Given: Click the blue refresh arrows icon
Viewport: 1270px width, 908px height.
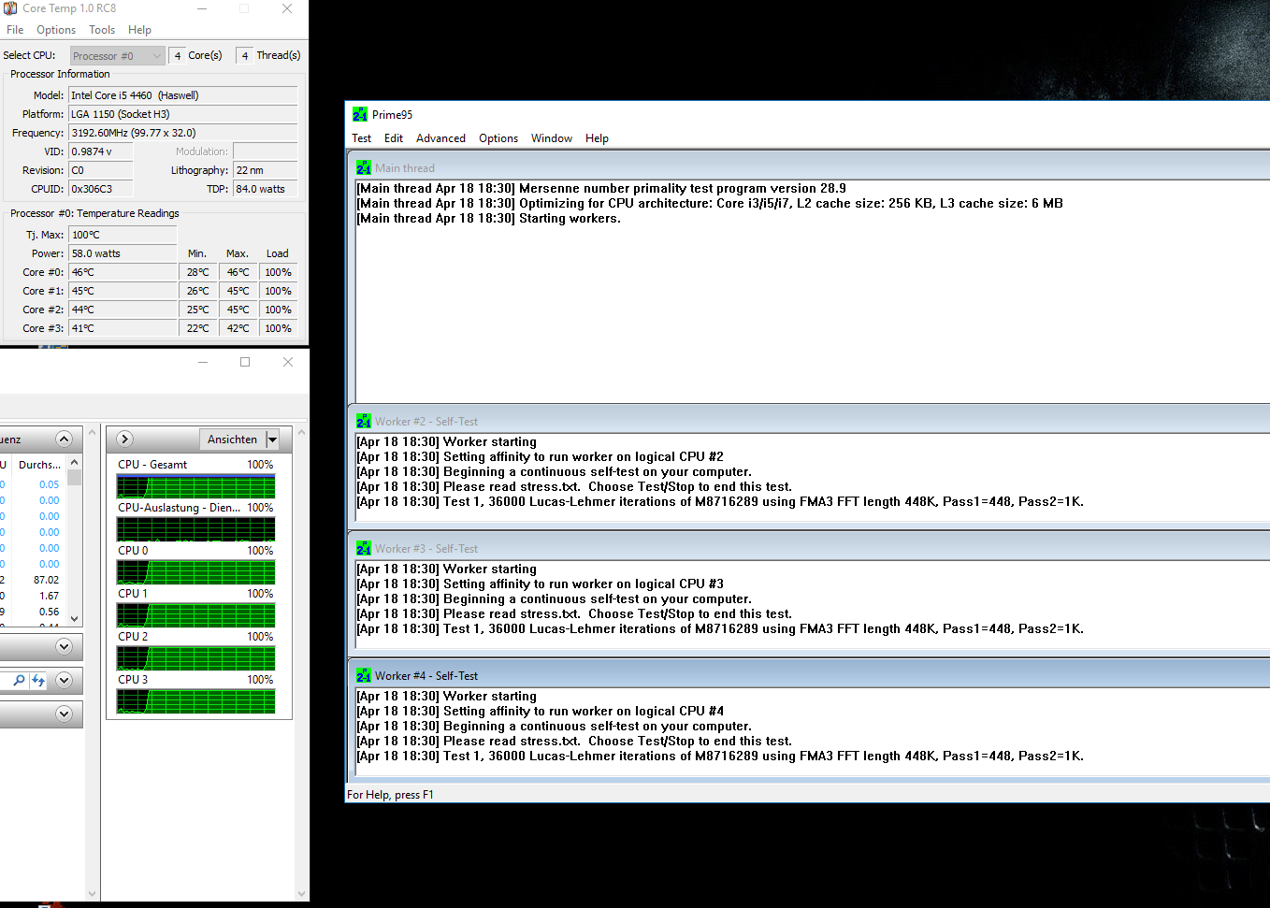Looking at the screenshot, I should click(x=38, y=681).
